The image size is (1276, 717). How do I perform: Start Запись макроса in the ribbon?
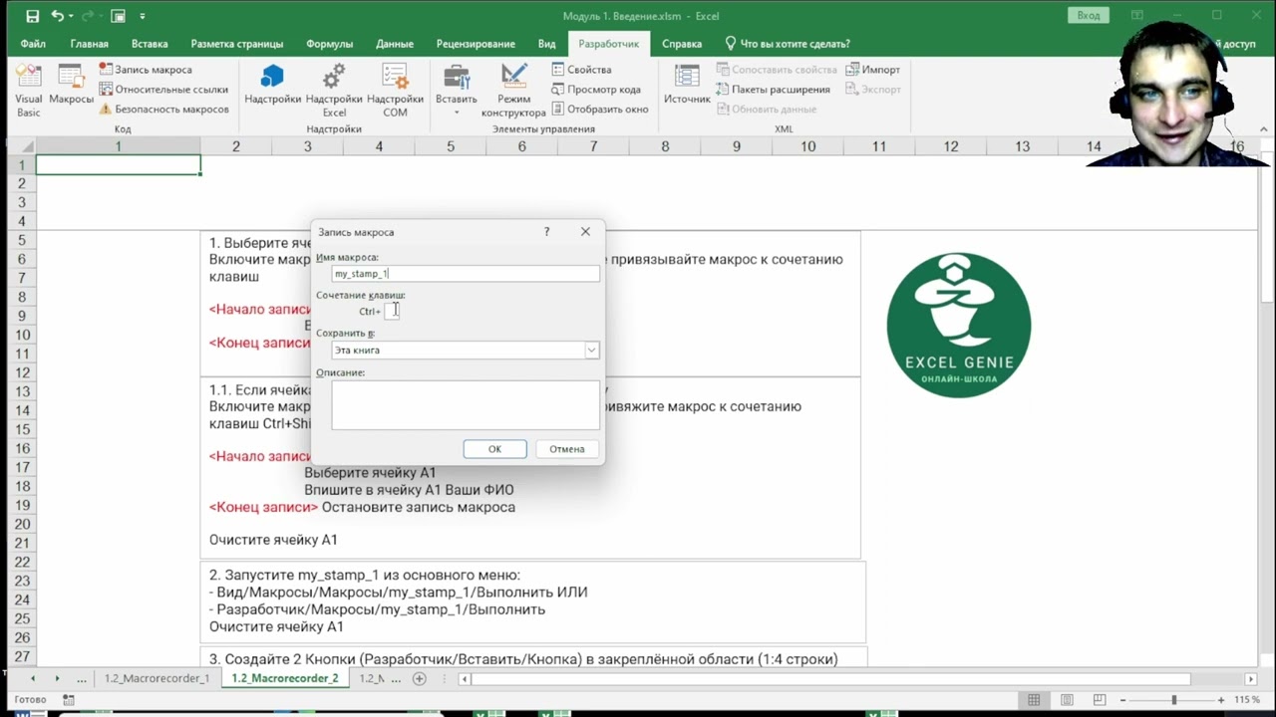(x=146, y=70)
